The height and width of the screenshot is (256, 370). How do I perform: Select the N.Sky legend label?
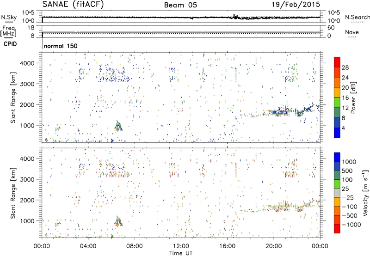click(9, 17)
